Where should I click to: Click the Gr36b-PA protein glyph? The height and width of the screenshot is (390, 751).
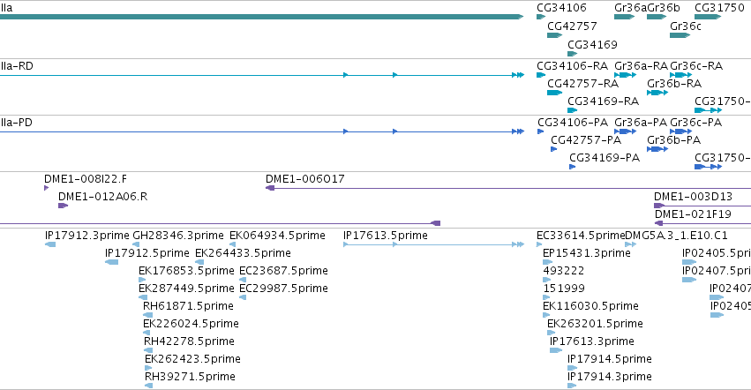pos(657,149)
